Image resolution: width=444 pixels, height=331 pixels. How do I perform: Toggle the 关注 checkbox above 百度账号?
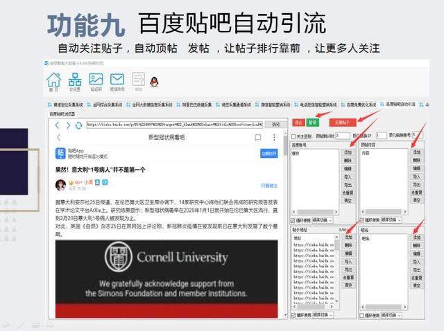[x=293, y=136]
